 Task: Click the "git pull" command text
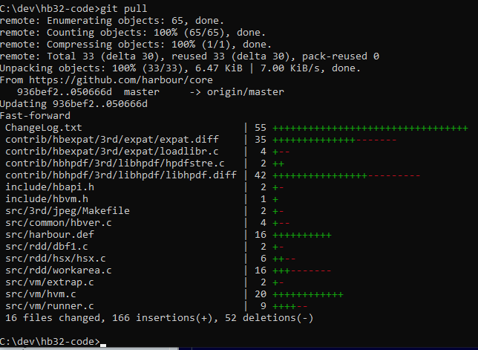tap(126, 8)
